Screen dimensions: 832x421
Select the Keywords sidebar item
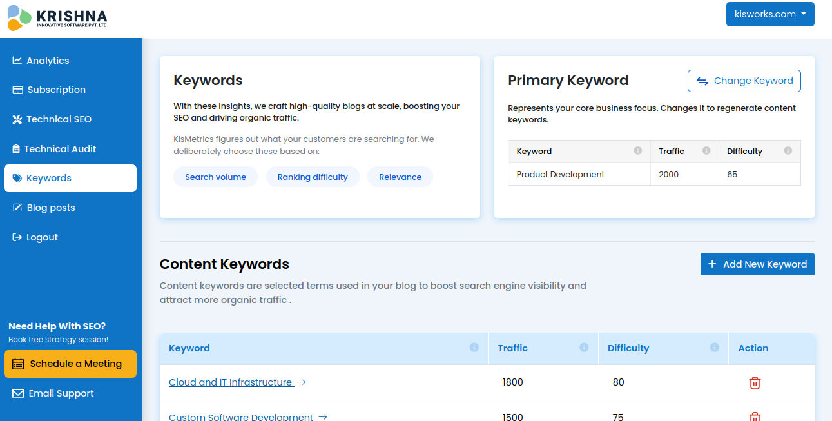pyautogui.click(x=70, y=178)
